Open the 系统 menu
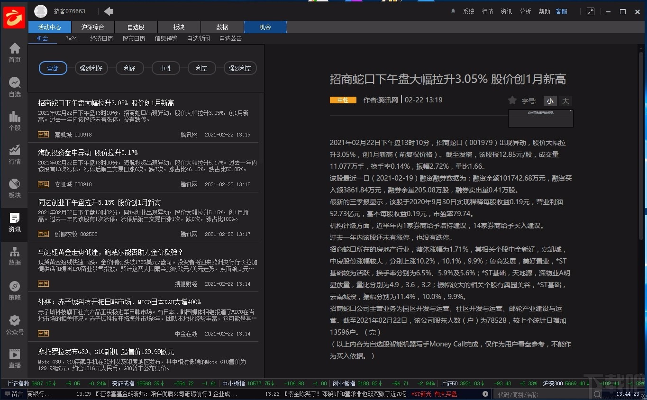This screenshot has height=400, width=647. 468,11
